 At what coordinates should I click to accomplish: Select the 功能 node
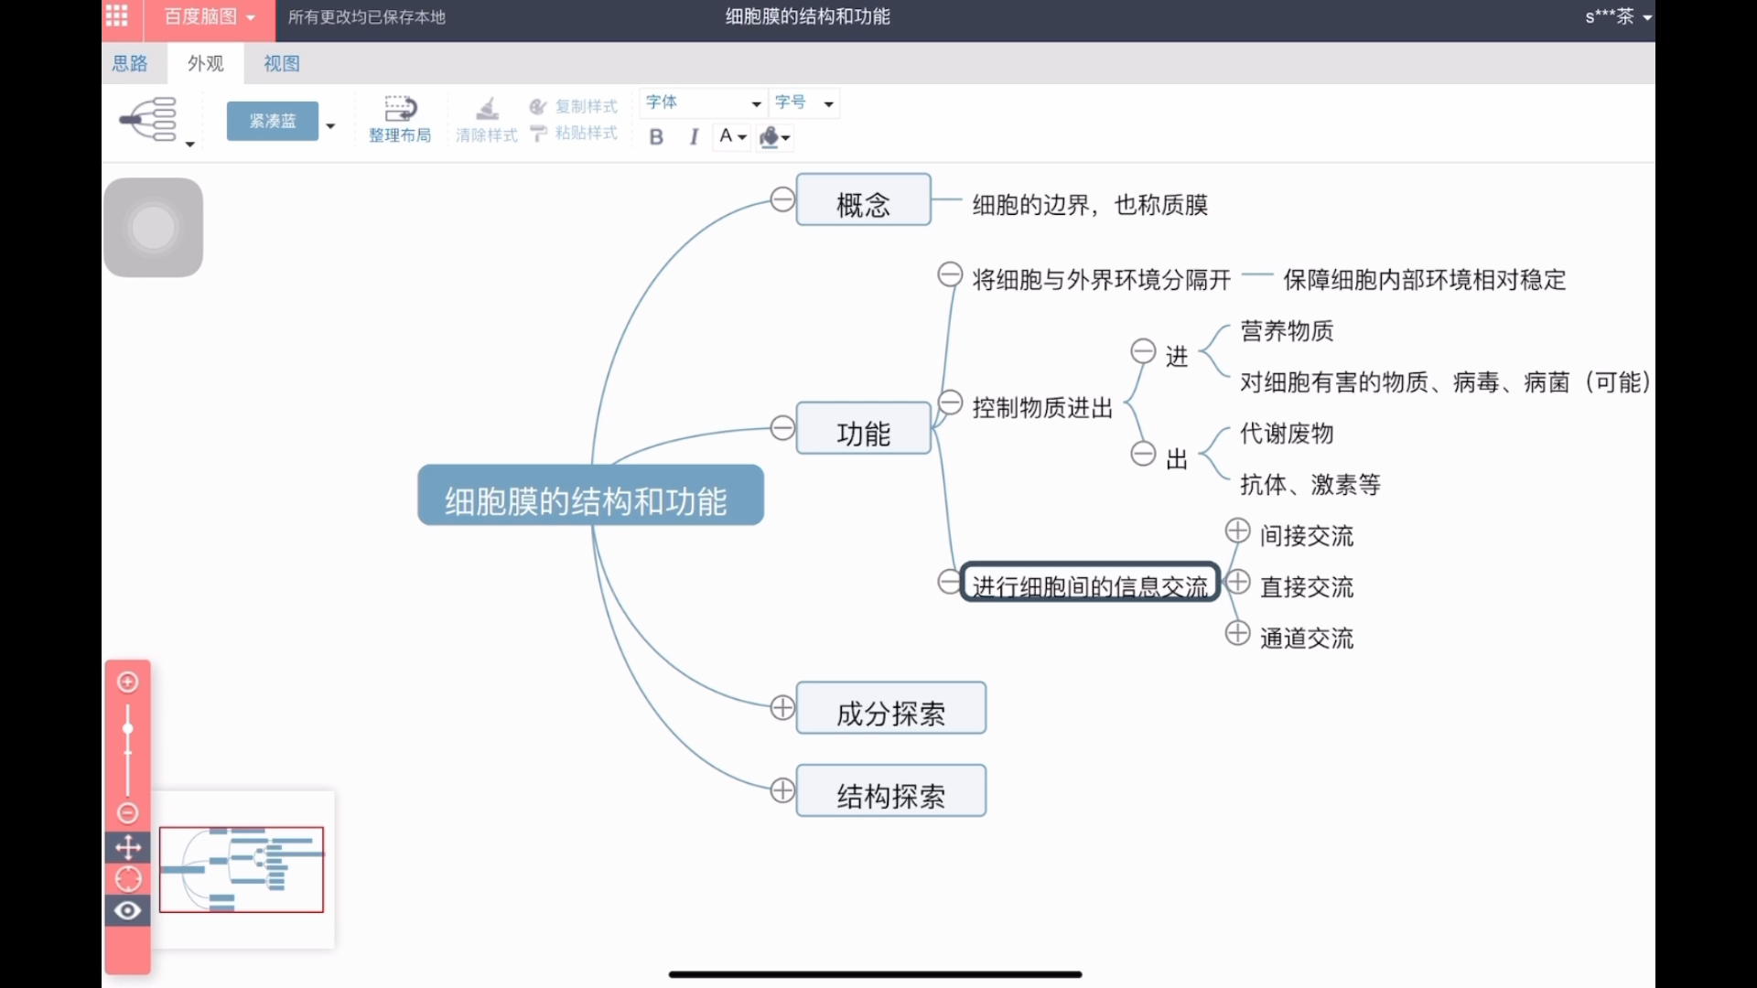tap(863, 428)
